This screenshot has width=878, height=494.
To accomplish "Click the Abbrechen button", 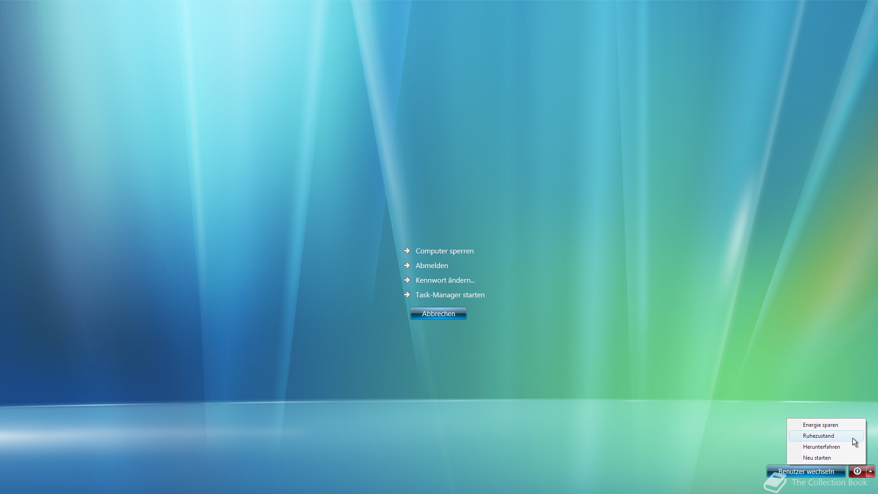I will [x=439, y=313].
